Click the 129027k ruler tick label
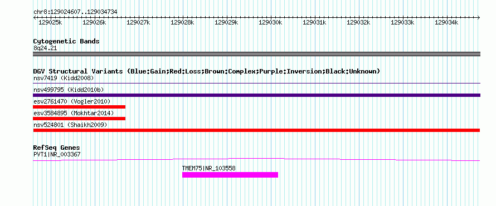 click(138, 22)
